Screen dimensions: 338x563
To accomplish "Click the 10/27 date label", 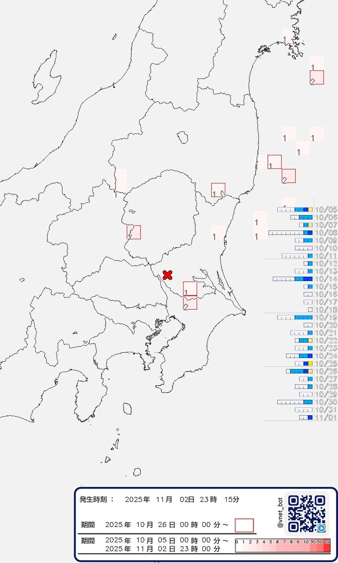I will (x=326, y=379).
